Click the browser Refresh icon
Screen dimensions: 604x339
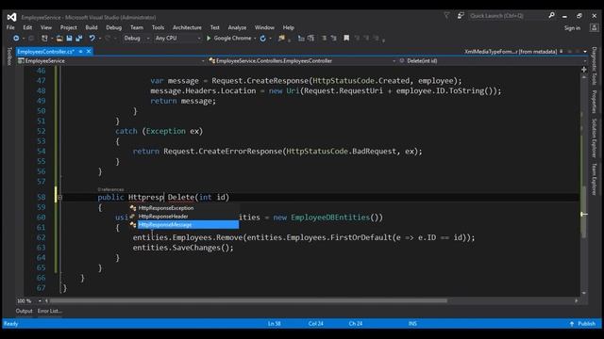(x=263, y=38)
